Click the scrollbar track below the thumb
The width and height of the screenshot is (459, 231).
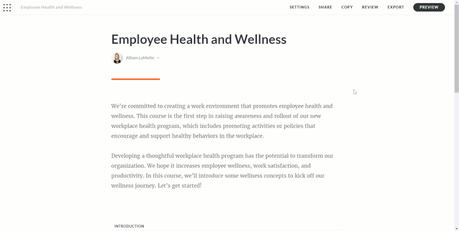click(x=456, y=161)
